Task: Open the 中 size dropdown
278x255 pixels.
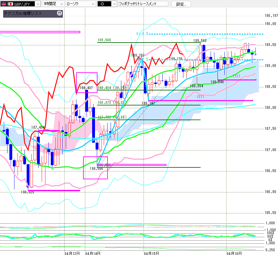Action: (107, 4)
